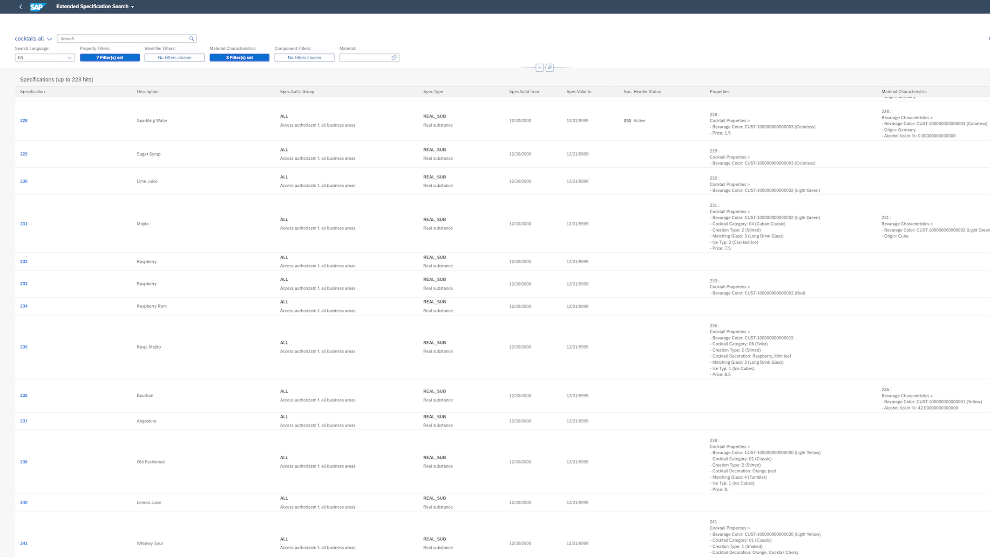Click 'Bevarage Color ... (Red)' in row 233
990x557 pixels.
tap(758, 293)
